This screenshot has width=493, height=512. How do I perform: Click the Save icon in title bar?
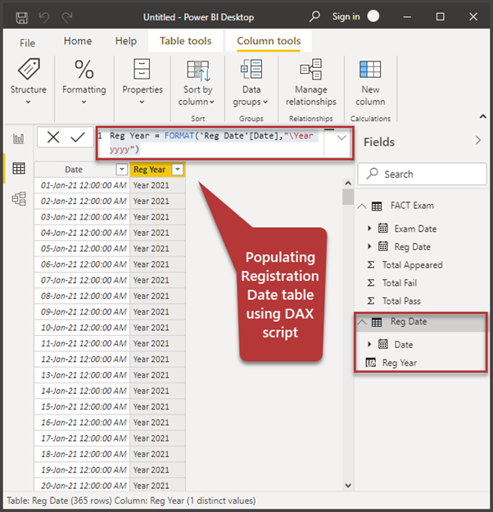tap(22, 17)
